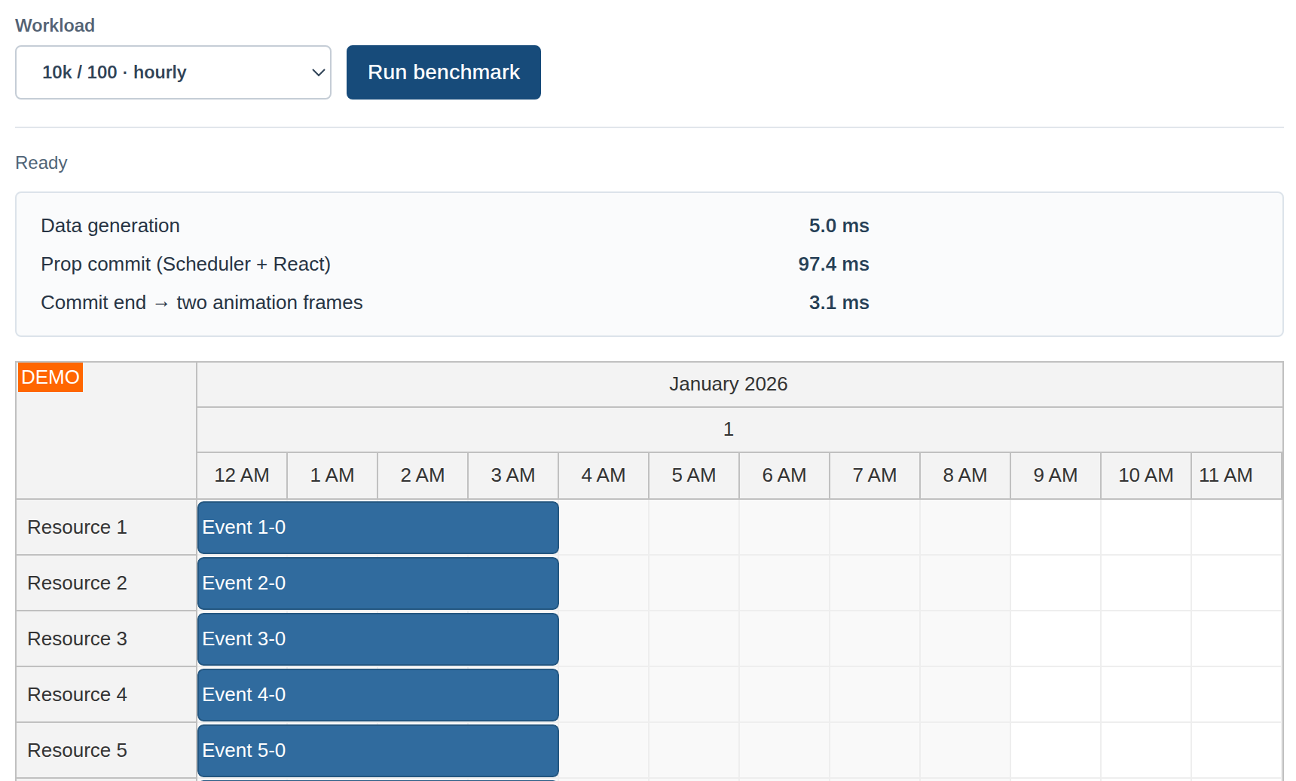The width and height of the screenshot is (1296, 781).
Task: Click the 4 AM time header
Action: pyautogui.click(x=604, y=476)
